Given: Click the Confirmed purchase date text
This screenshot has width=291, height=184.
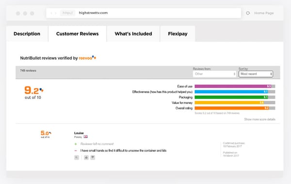Looking at the screenshot, I should click(234, 145).
